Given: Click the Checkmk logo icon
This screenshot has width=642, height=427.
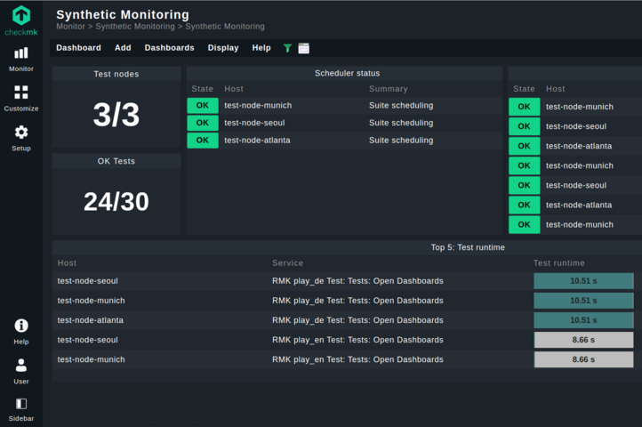Looking at the screenshot, I should pyautogui.click(x=20, y=16).
